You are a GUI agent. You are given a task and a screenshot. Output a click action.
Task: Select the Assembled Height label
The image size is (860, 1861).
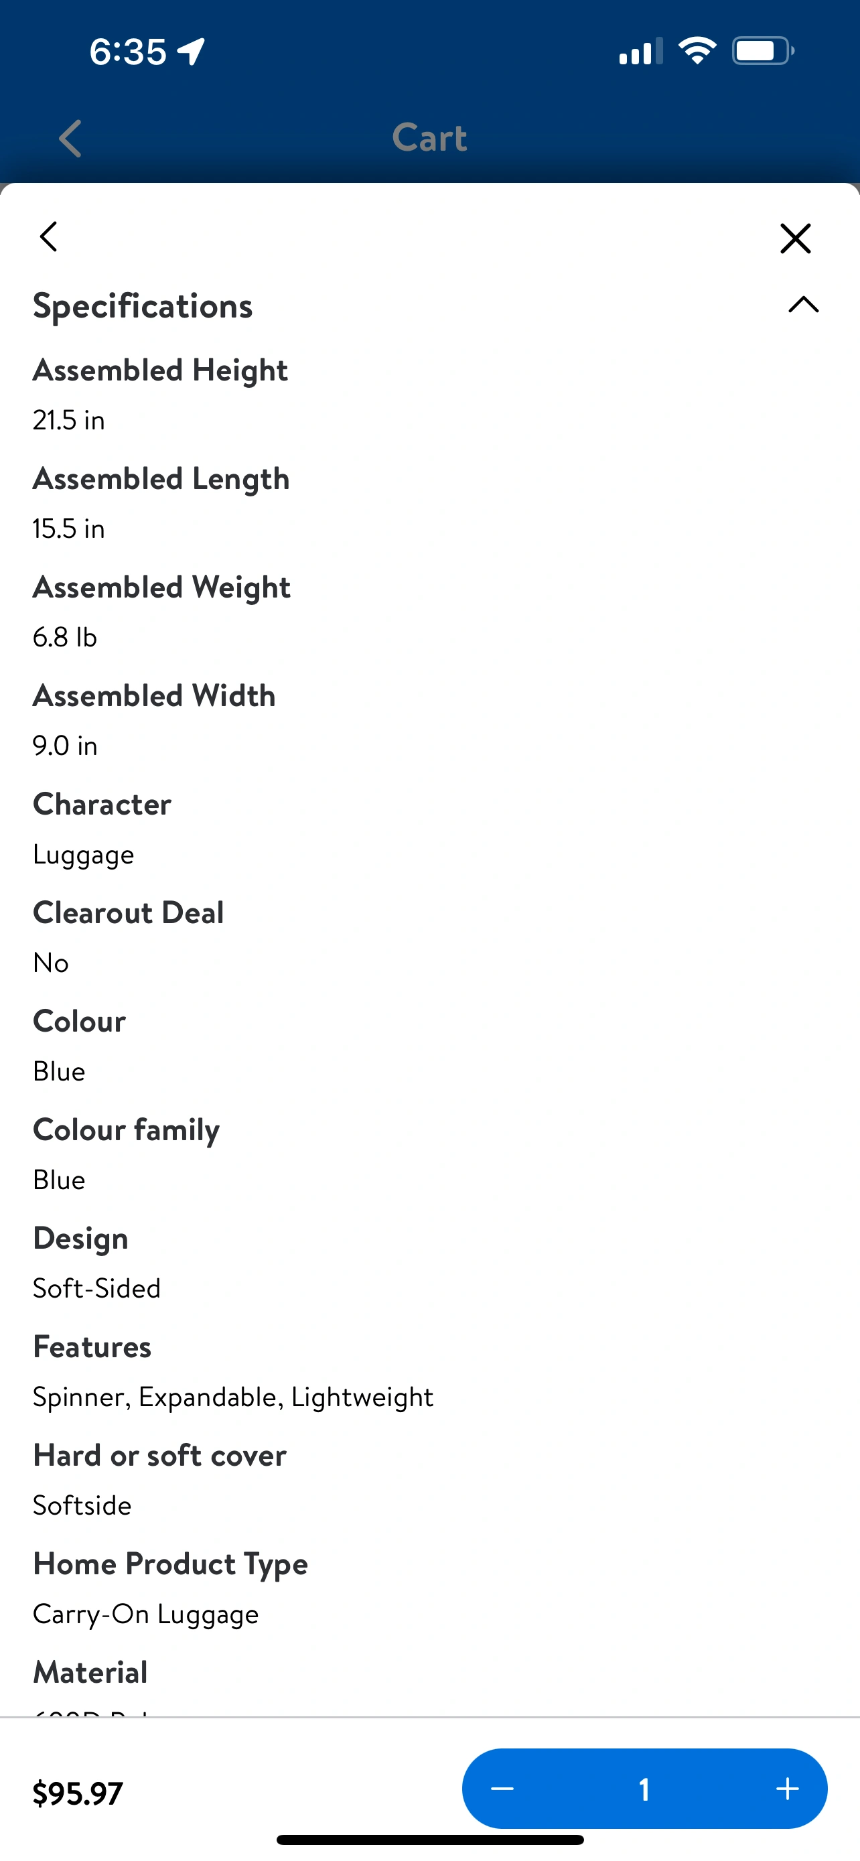(x=160, y=370)
